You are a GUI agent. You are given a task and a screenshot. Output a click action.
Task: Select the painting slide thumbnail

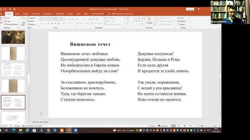coord(13,37)
